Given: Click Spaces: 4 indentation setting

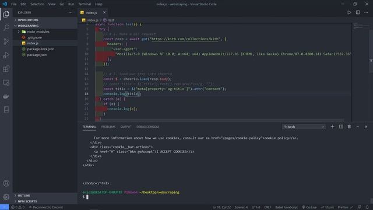Looking at the screenshot, I should 241,207.
